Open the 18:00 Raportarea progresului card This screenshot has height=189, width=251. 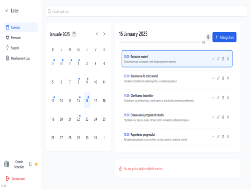pyautogui.click(x=177, y=137)
